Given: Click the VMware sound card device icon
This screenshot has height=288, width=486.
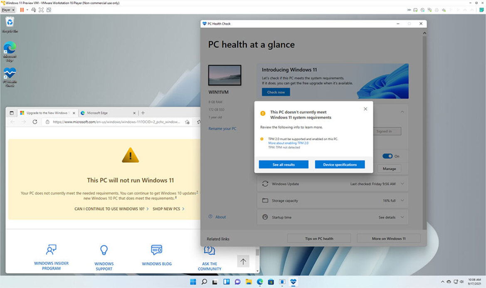Looking at the screenshot, I should pyautogui.click(x=444, y=10).
